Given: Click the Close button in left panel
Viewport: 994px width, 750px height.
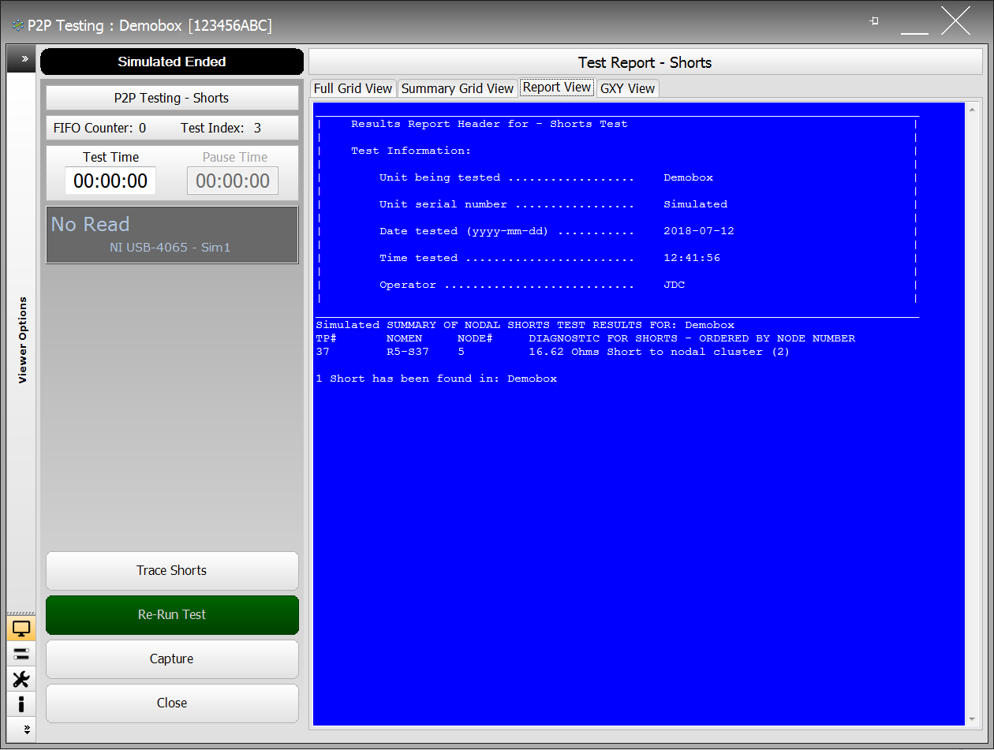Looking at the screenshot, I should tap(172, 703).
